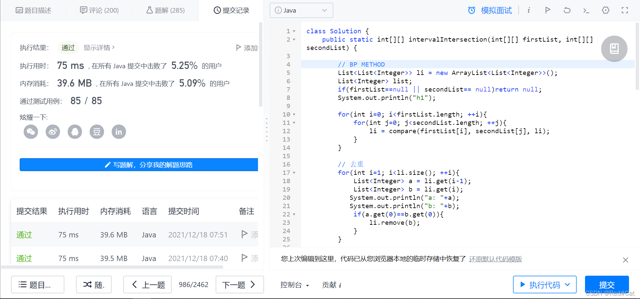This screenshot has height=299, width=640.
Task: Expand the 控制台 console dropdown
Action: 295,285
